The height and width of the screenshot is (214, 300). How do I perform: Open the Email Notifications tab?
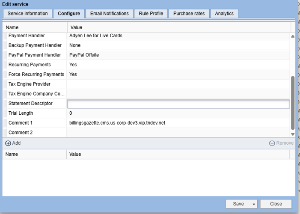point(109,14)
